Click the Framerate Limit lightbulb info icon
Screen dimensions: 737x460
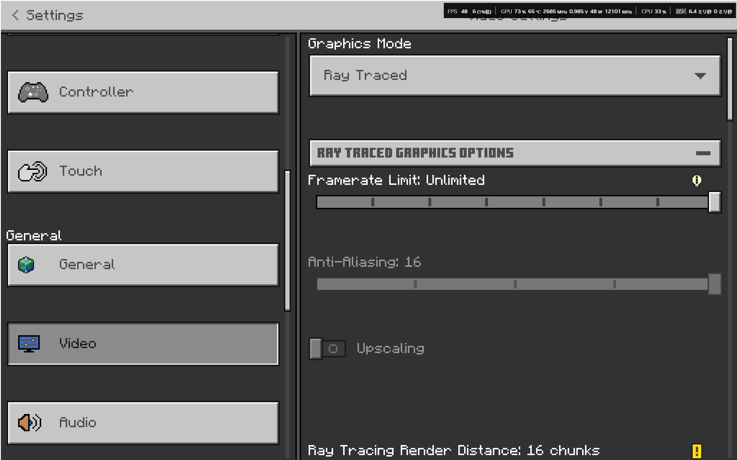[x=696, y=181]
